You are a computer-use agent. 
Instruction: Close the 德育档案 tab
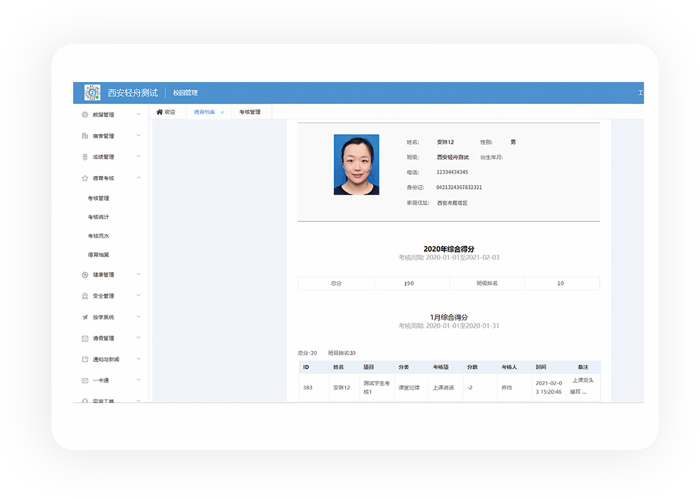click(223, 113)
